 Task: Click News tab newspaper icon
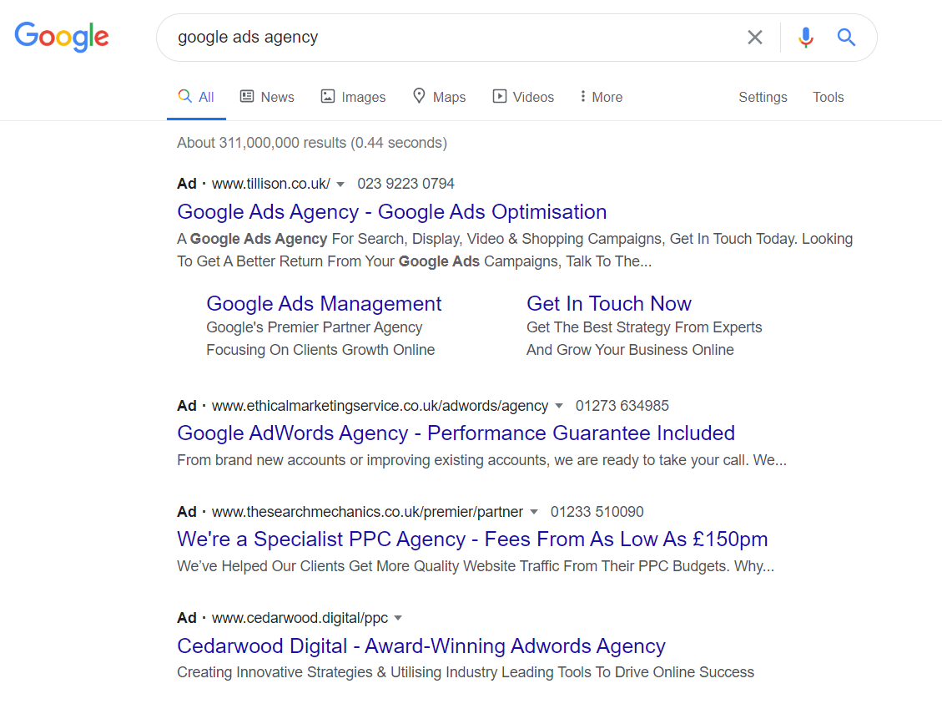pos(247,96)
